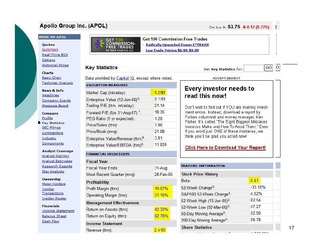Image resolution: width=327 pixels, height=252 pixels.
Task: Select Return on Equity 82.78%
Action: click(x=161, y=216)
